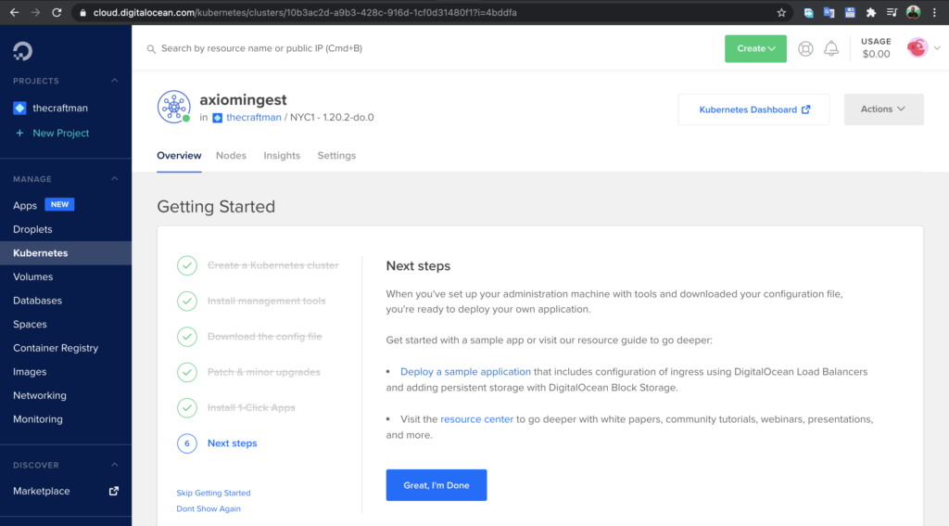
Task: Open the Create dropdown
Action: 755,48
